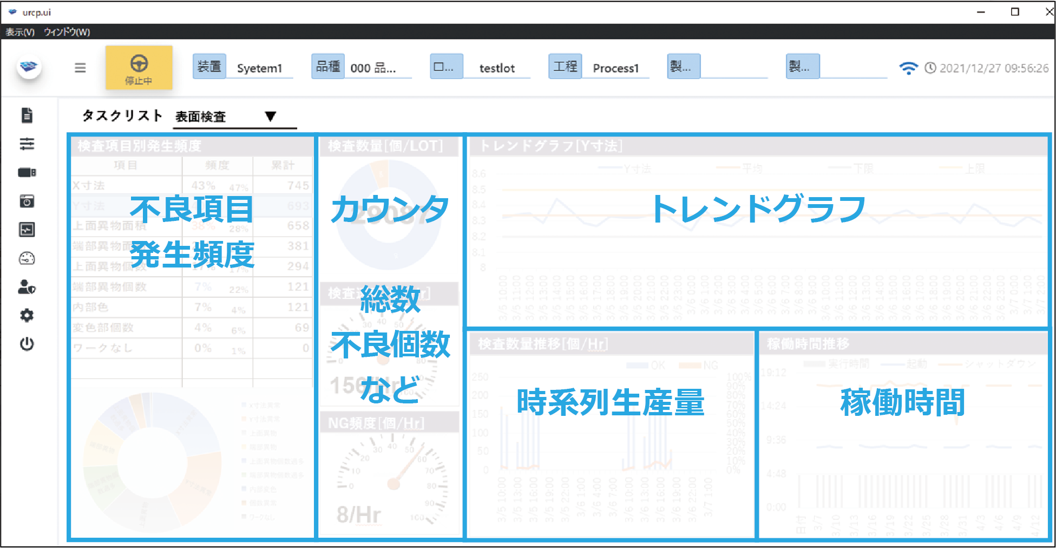
Task: Open the monitor waveform panel icon
Action: [27, 229]
